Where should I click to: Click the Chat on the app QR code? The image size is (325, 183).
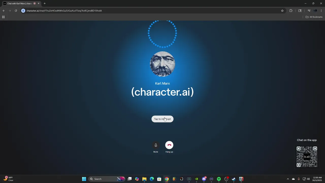(x=307, y=157)
